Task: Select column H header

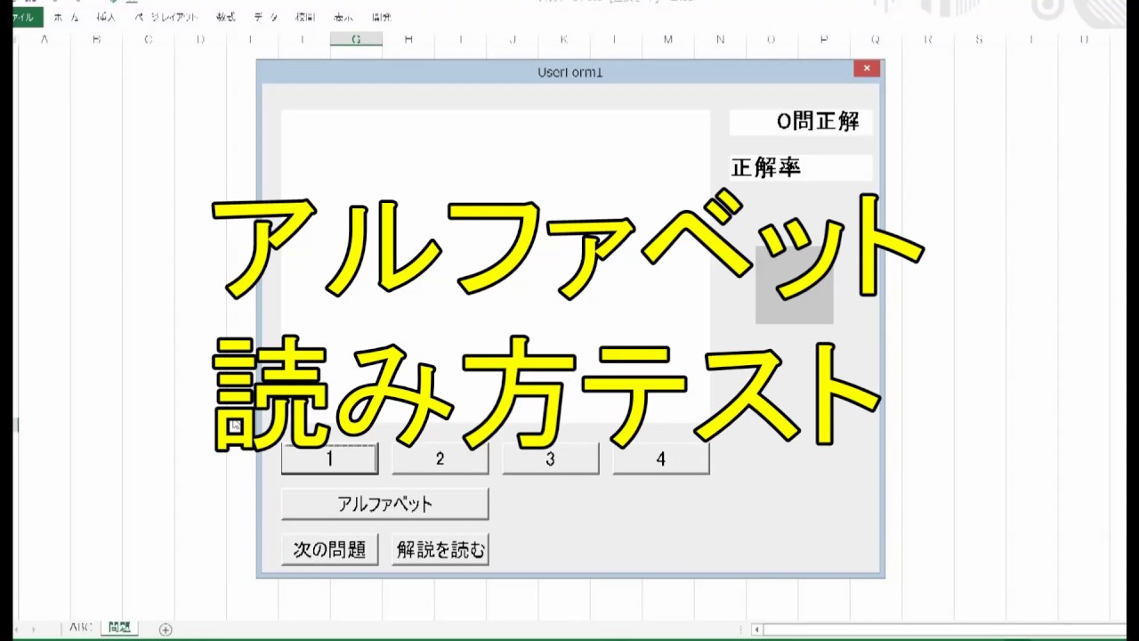Action: click(x=408, y=39)
